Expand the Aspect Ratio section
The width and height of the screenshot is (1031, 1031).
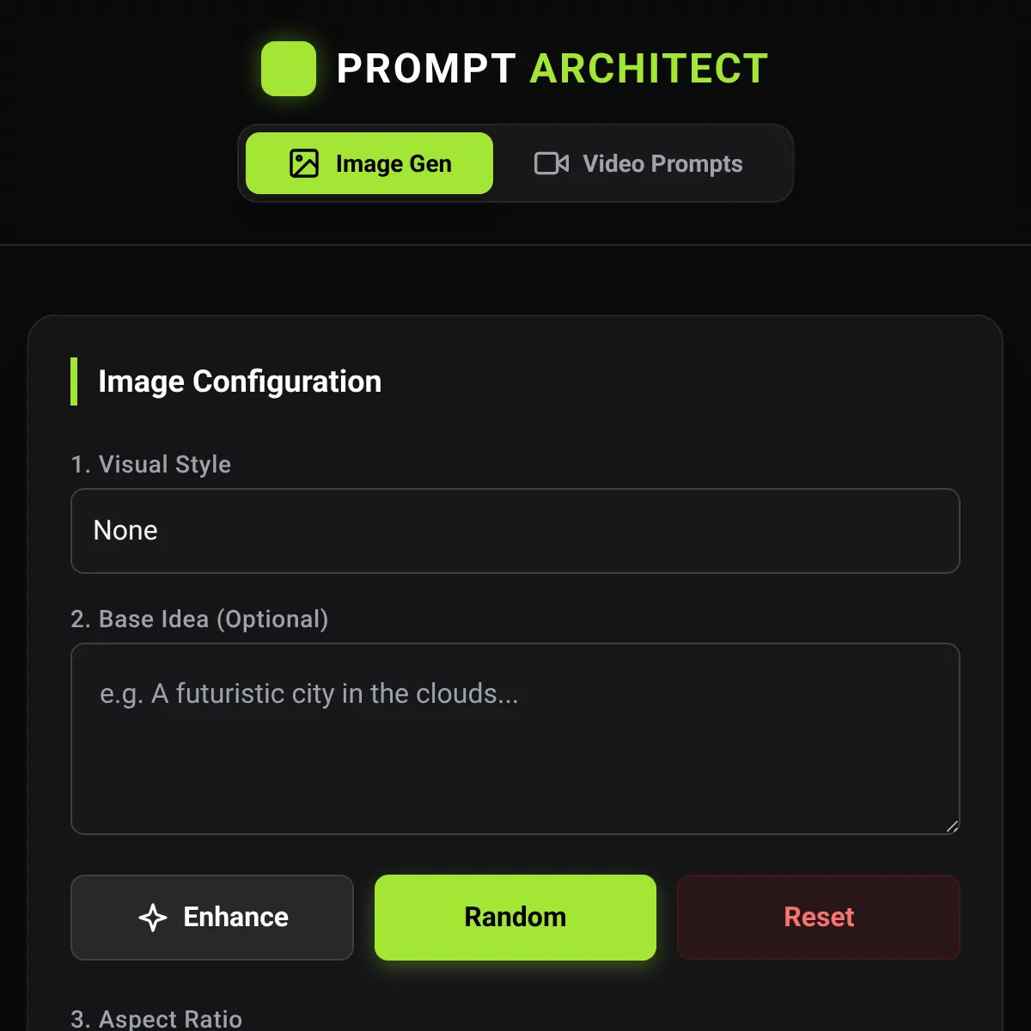[156, 1019]
